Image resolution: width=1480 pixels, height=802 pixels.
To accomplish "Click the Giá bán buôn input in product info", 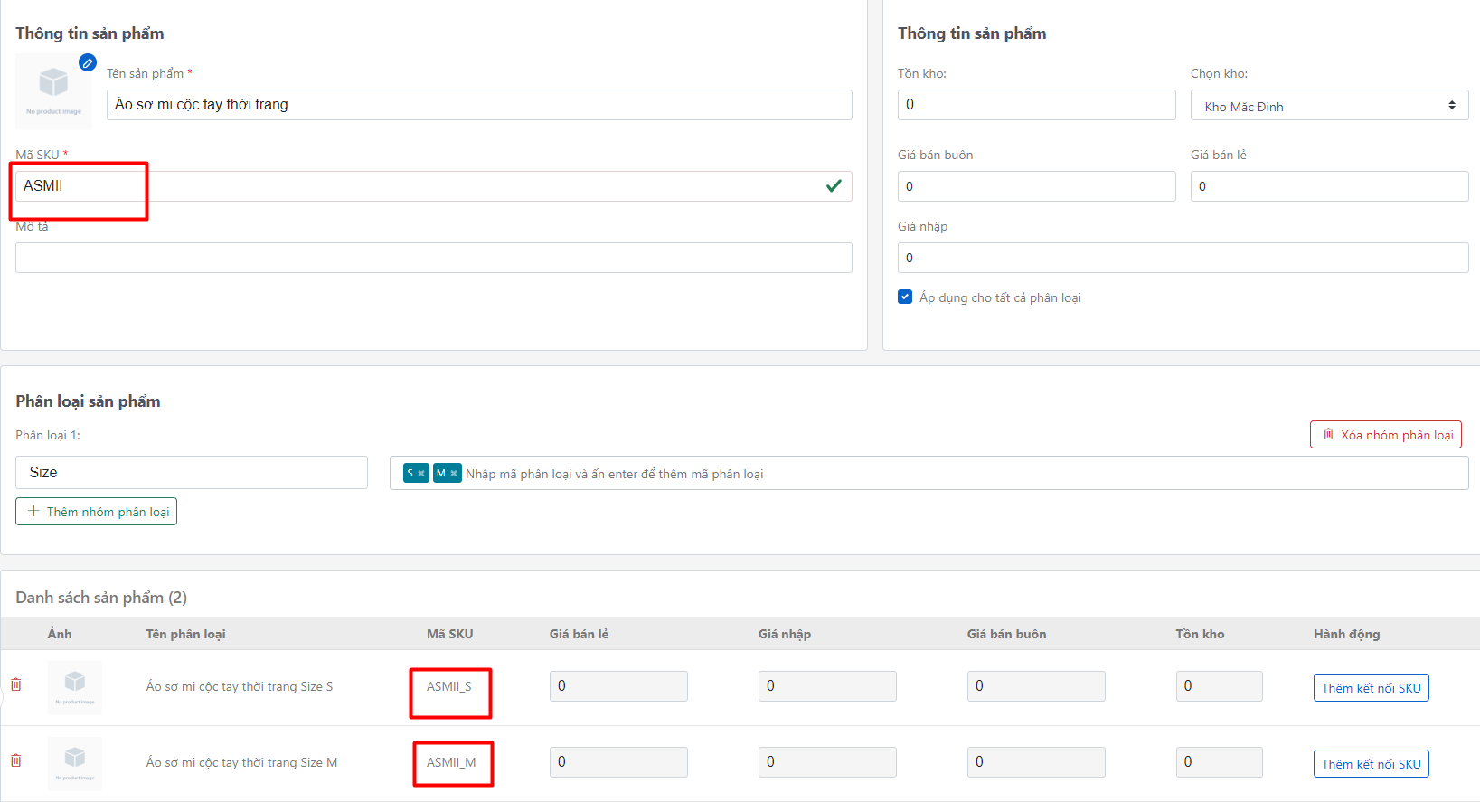I will (x=1037, y=186).
